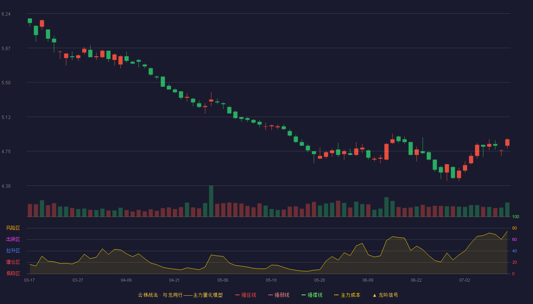Image resolution: width=533 pixels, height=304 pixels.
Task: Click the 云梯战法 主力量化模型 legend title
Action: [180, 295]
